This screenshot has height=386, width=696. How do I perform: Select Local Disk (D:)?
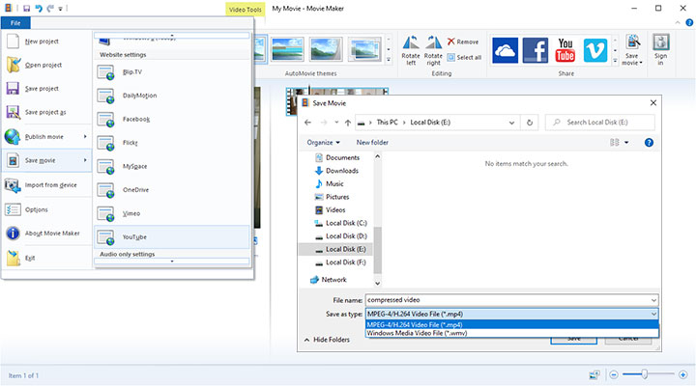click(x=340, y=236)
